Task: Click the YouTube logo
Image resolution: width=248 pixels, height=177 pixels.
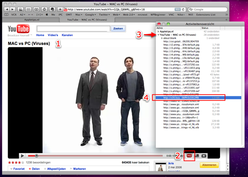Action: point(18,29)
